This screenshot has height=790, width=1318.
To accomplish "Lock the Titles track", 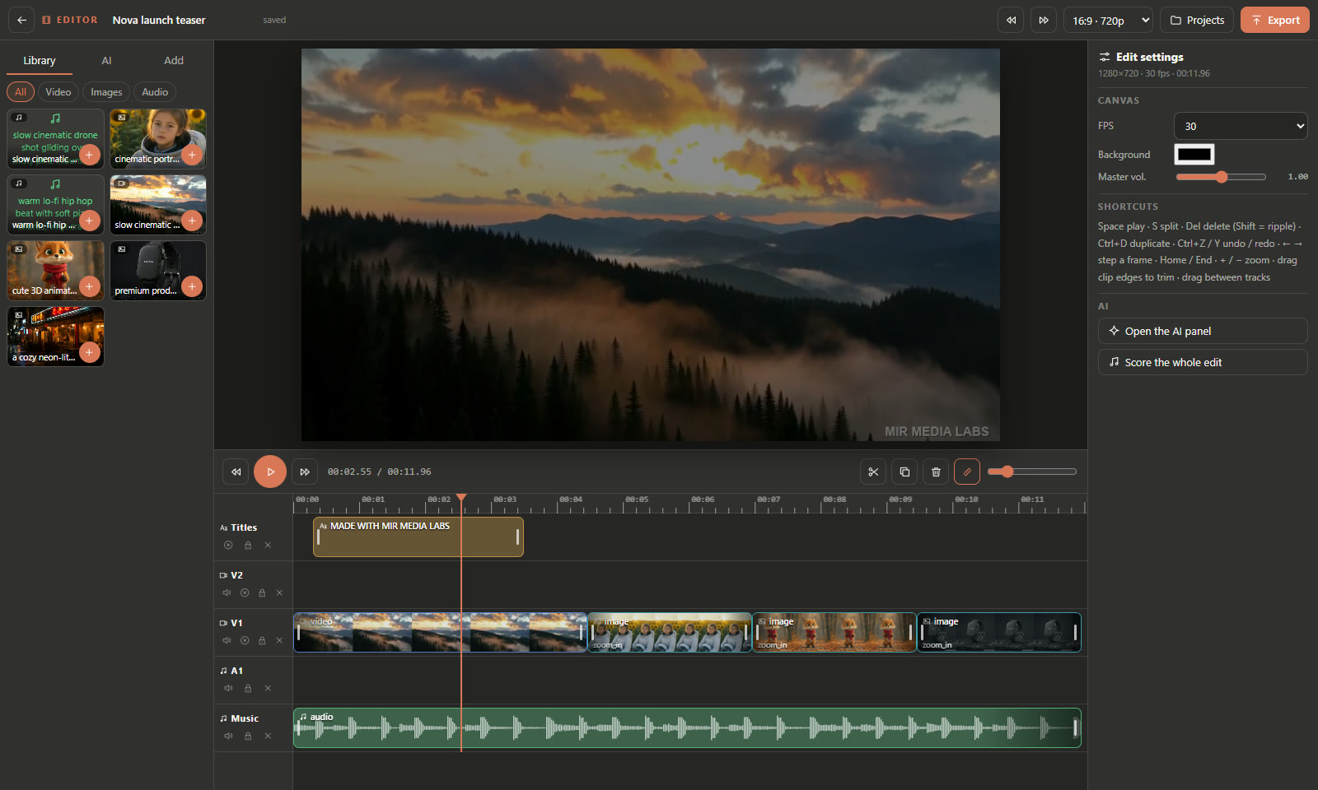I will point(248,545).
